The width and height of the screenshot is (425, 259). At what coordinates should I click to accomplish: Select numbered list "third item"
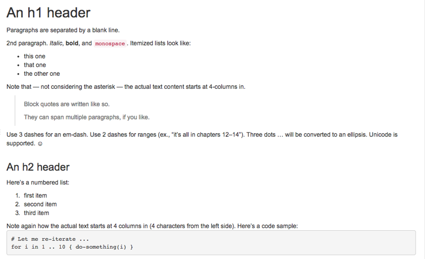36,213
